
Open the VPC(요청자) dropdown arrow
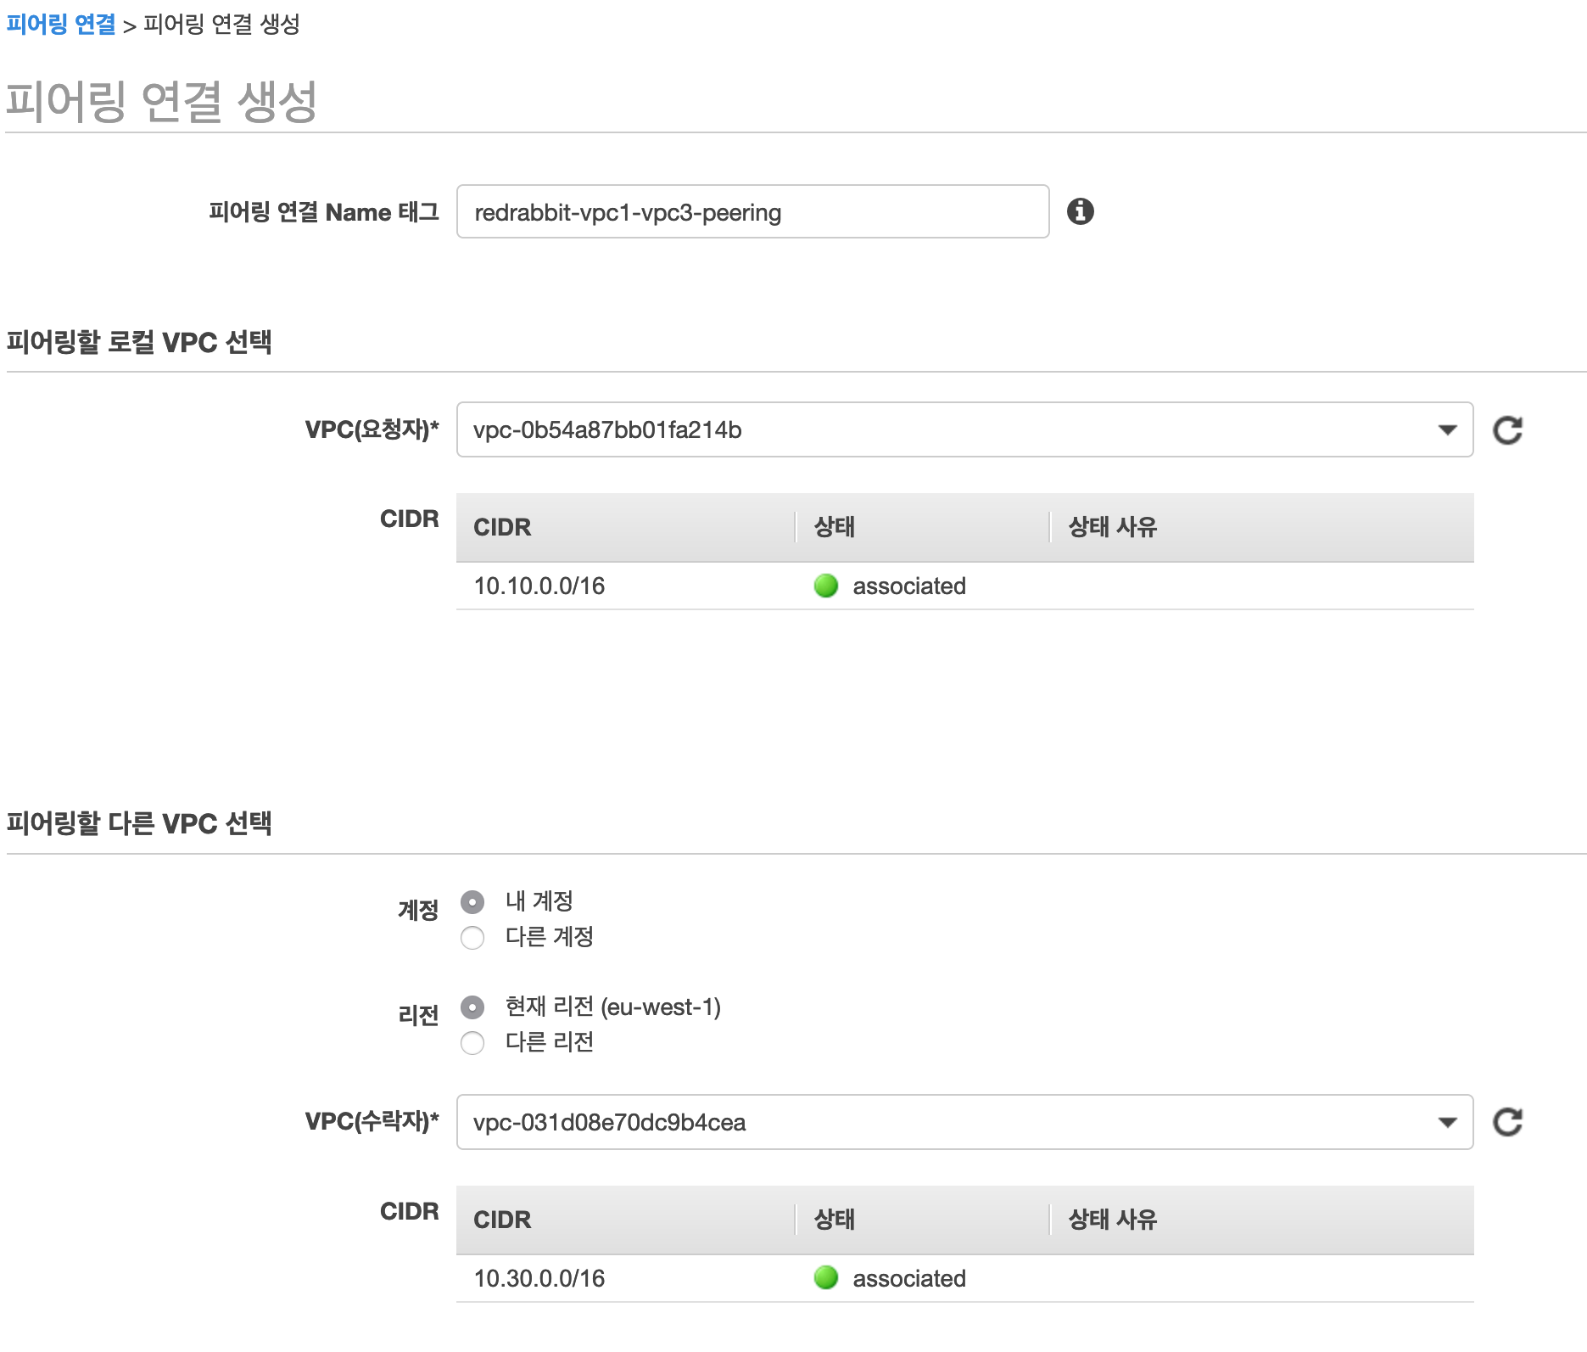click(1448, 430)
